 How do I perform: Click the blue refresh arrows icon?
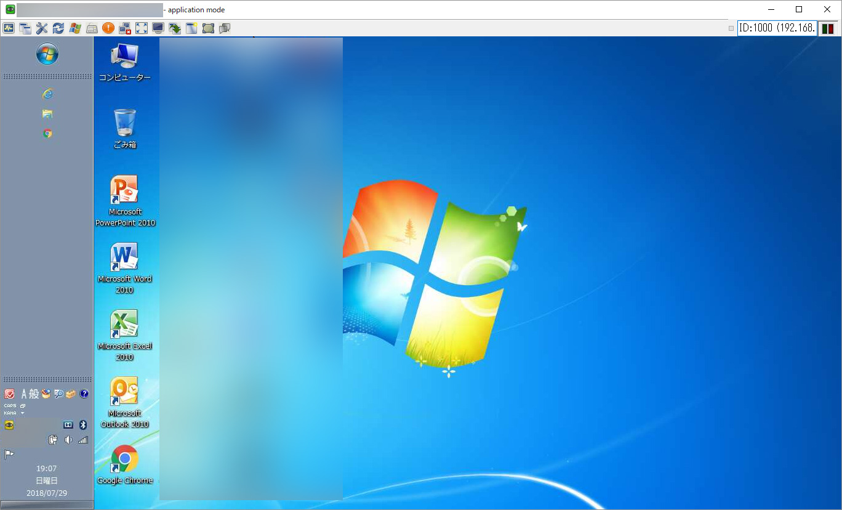[58, 28]
